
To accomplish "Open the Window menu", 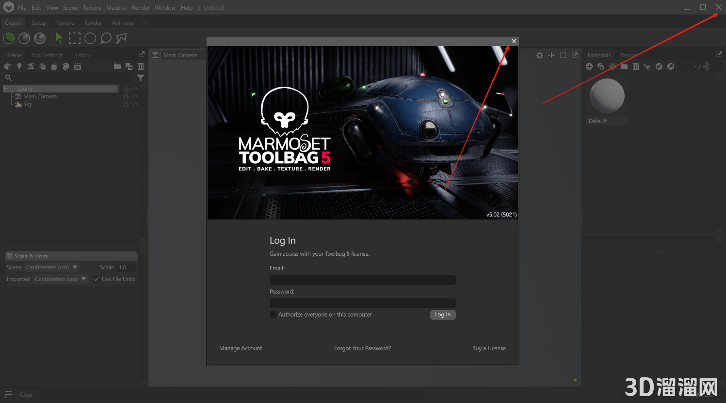I will click(x=165, y=8).
